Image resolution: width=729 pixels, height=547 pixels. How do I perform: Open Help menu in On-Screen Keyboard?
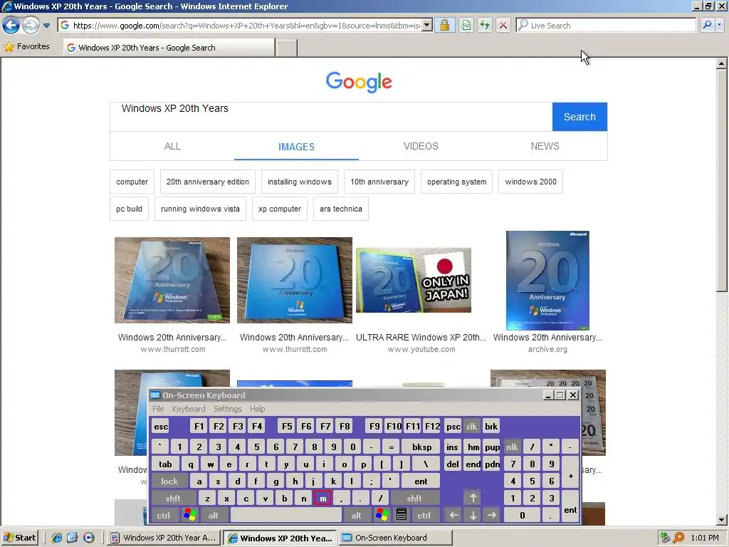(257, 409)
